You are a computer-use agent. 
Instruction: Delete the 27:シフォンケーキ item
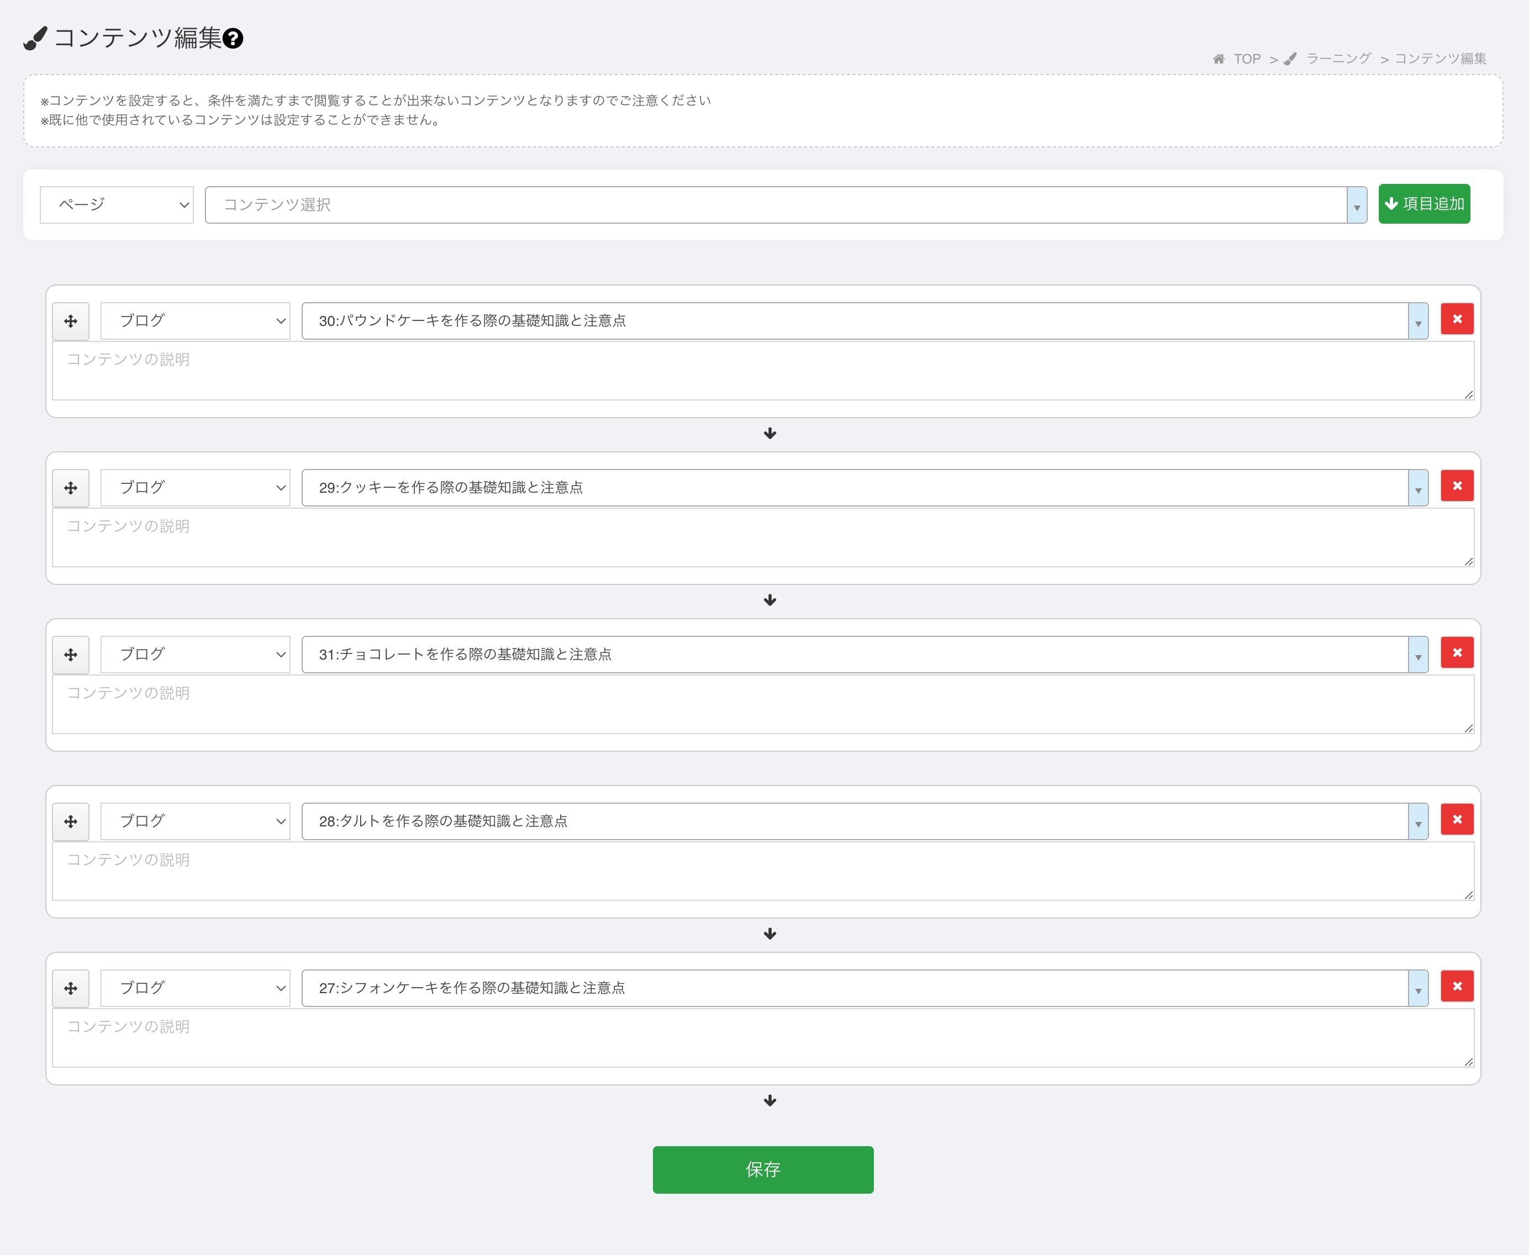point(1457,987)
